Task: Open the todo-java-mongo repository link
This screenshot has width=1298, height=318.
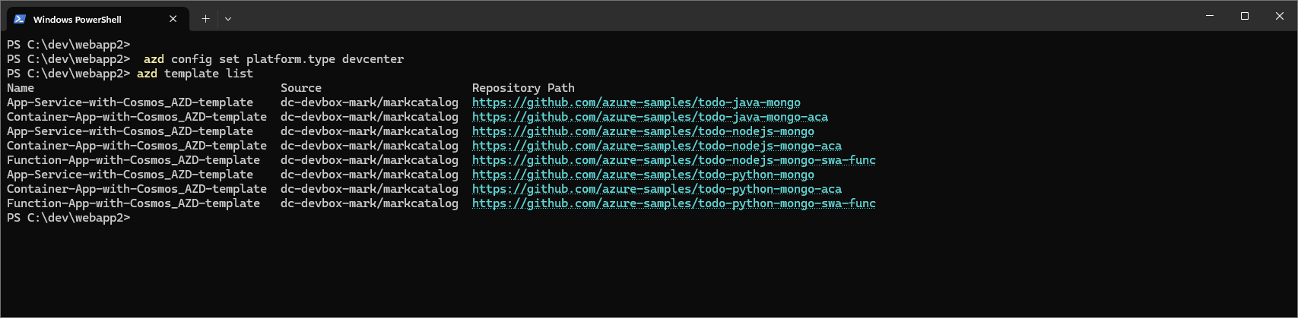Action: (x=636, y=102)
